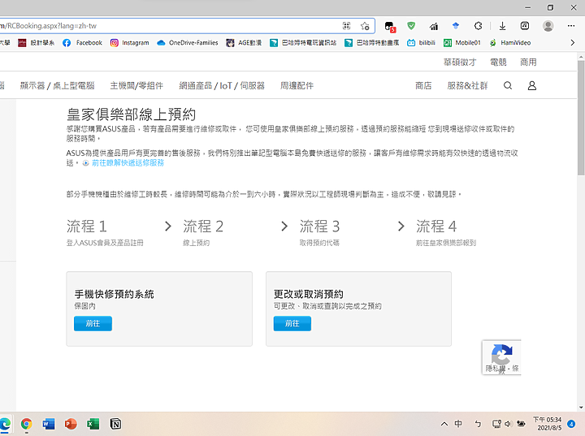Open Microsoft Edge from taskbar
Screen dimensions: 585x436
pos(5,425)
